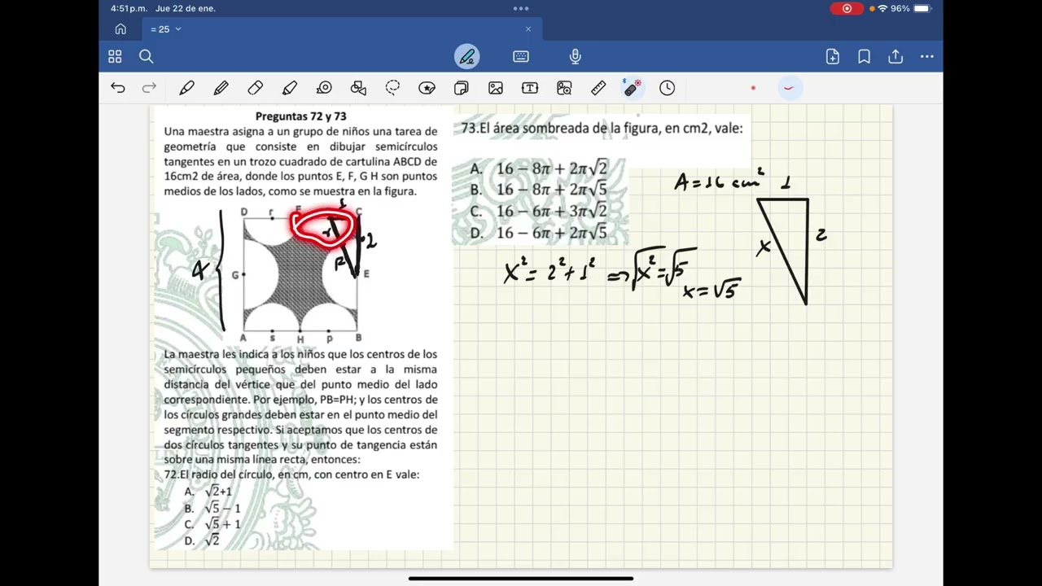The width and height of the screenshot is (1042, 586).
Task: Open the Stickers elements tool
Action: click(427, 88)
